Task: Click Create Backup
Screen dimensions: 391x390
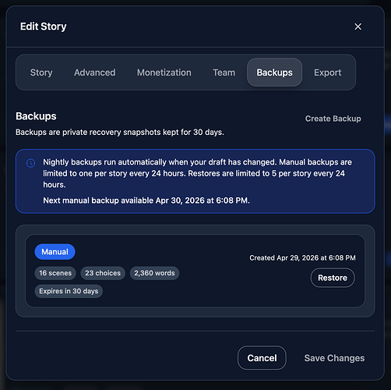Action: 333,119
